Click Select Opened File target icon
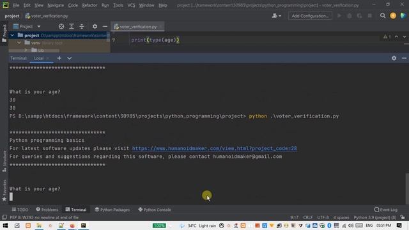The image size is (409, 230). (x=61, y=26)
